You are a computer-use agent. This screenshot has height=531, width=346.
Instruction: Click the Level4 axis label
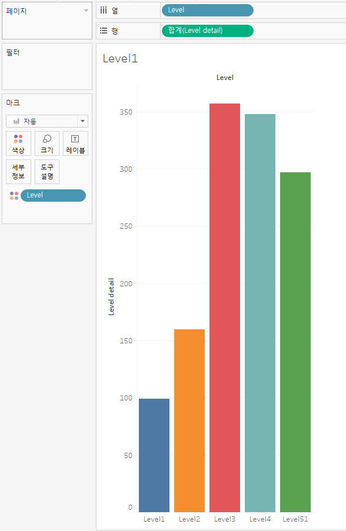(x=260, y=519)
